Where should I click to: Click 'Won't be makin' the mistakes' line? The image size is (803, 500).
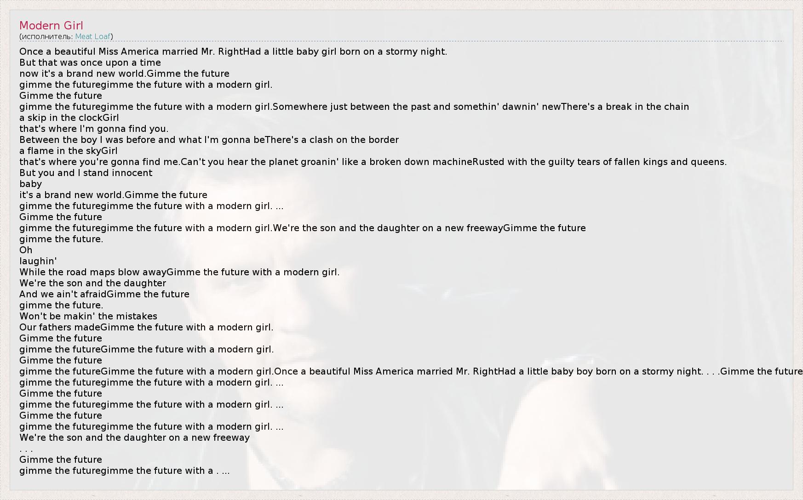tap(88, 316)
